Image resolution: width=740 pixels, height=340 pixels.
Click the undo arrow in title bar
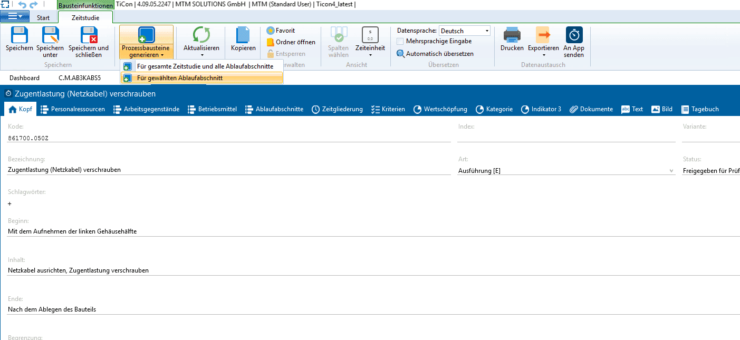[x=22, y=5]
